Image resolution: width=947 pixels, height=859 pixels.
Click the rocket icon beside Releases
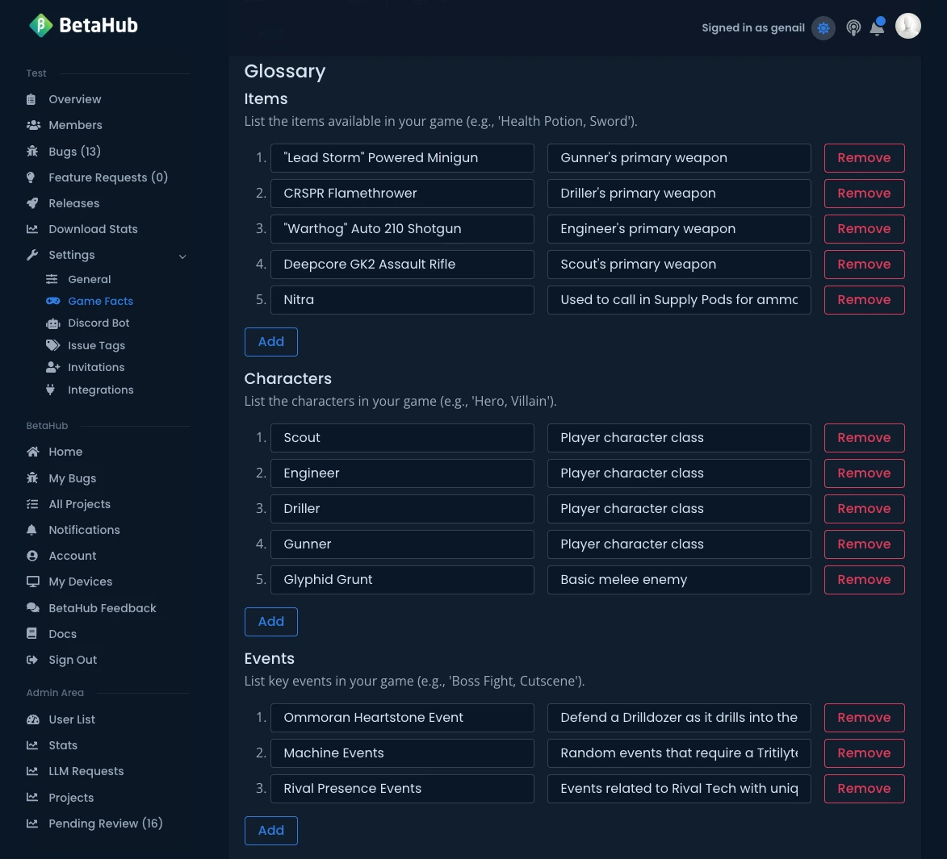(x=32, y=203)
